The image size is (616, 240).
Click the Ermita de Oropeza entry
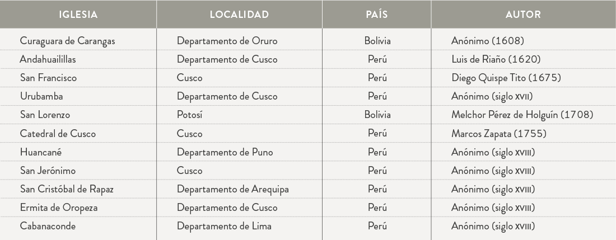pyautogui.click(x=59, y=208)
